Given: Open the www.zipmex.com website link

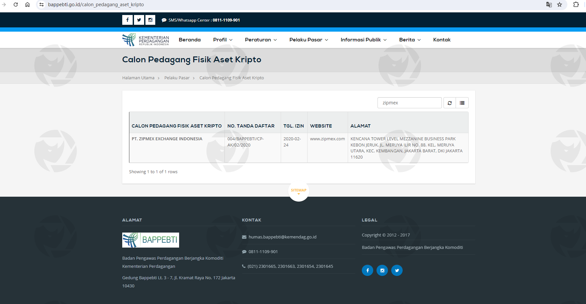Looking at the screenshot, I should pyautogui.click(x=327, y=139).
